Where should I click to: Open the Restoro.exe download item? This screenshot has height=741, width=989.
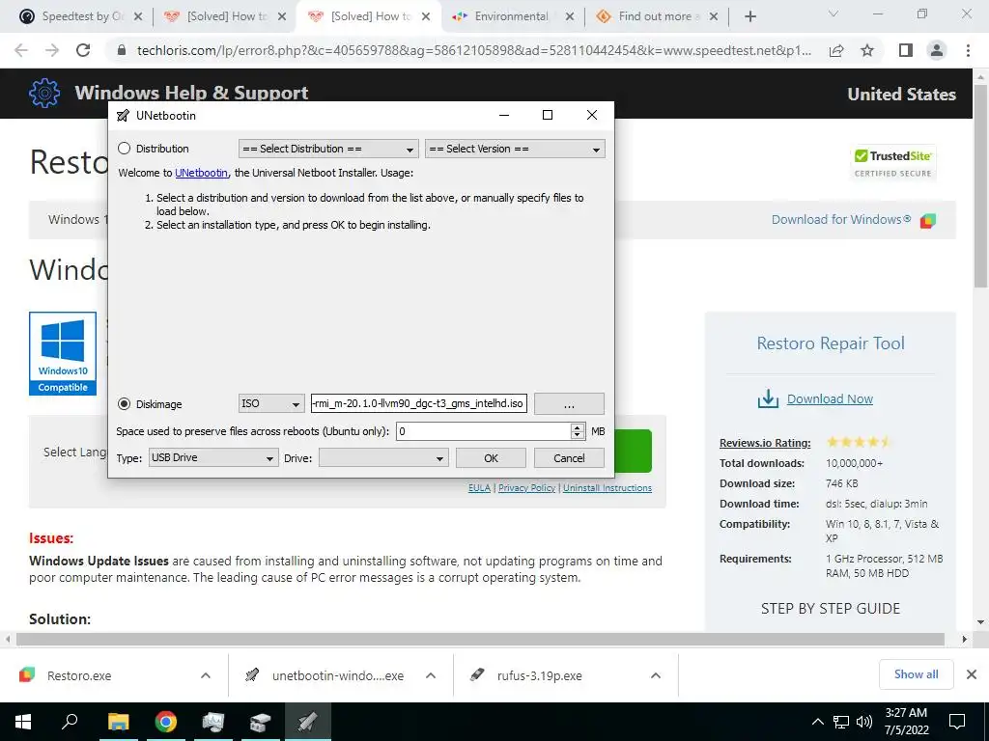pyautogui.click(x=79, y=675)
